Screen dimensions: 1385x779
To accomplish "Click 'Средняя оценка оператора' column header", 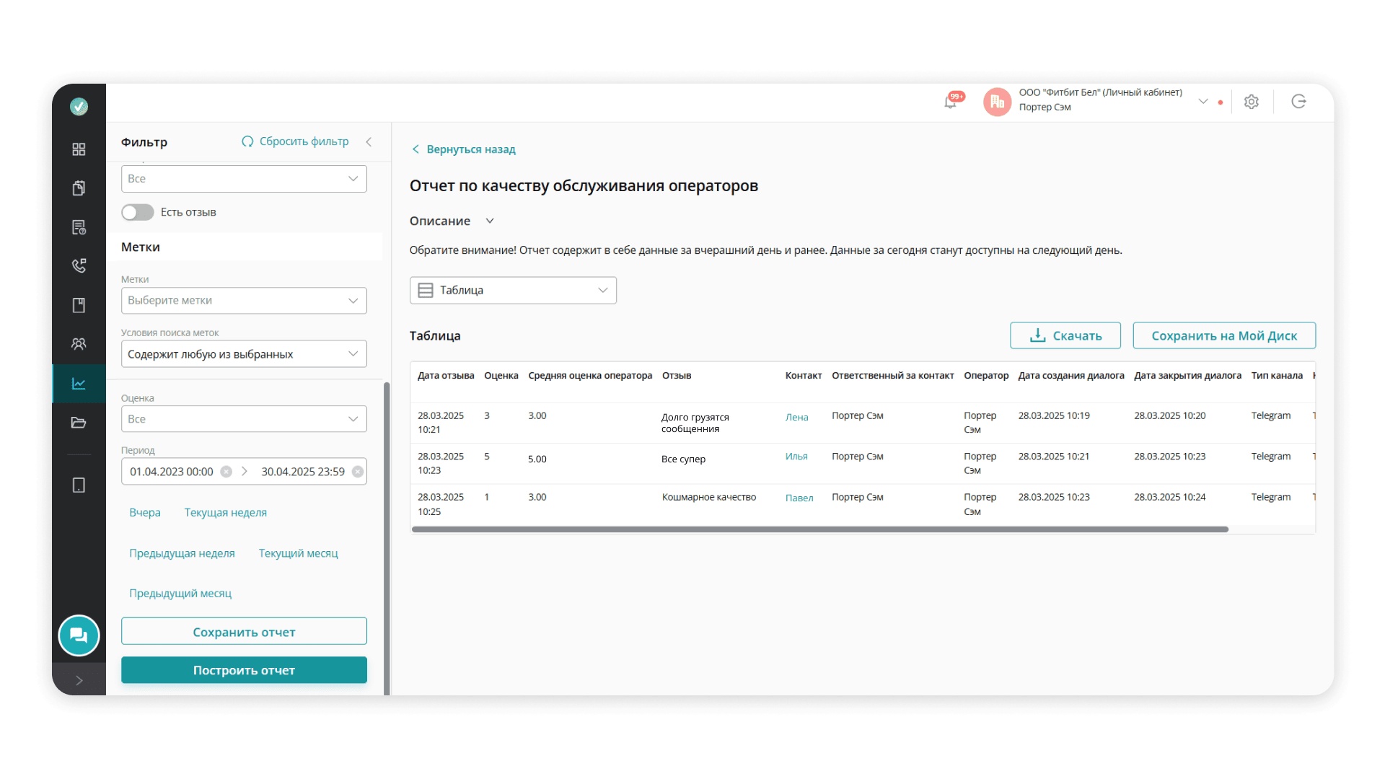I will (x=590, y=376).
